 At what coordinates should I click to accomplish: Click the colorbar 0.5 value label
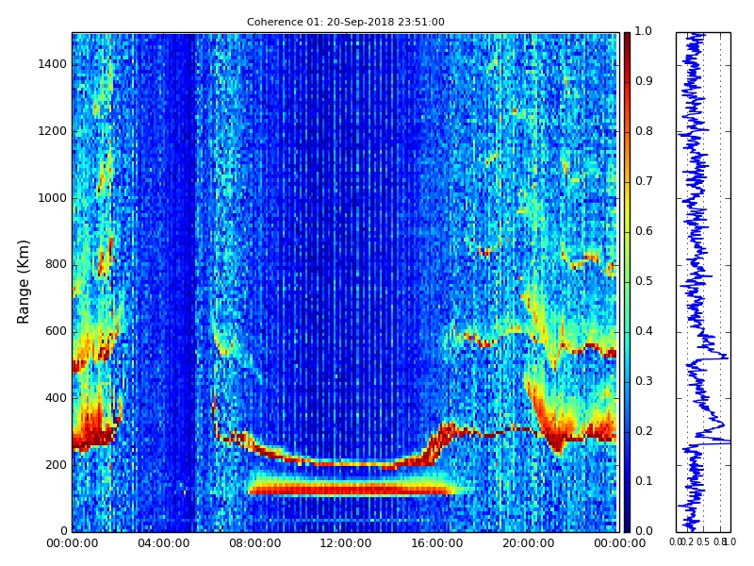(x=644, y=281)
